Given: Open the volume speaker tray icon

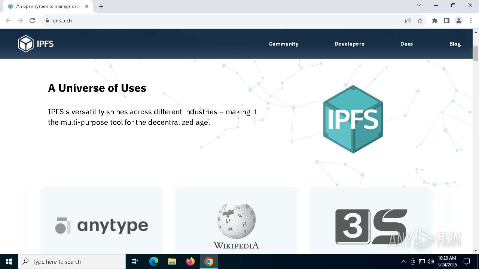Looking at the screenshot, I should [x=431, y=262].
